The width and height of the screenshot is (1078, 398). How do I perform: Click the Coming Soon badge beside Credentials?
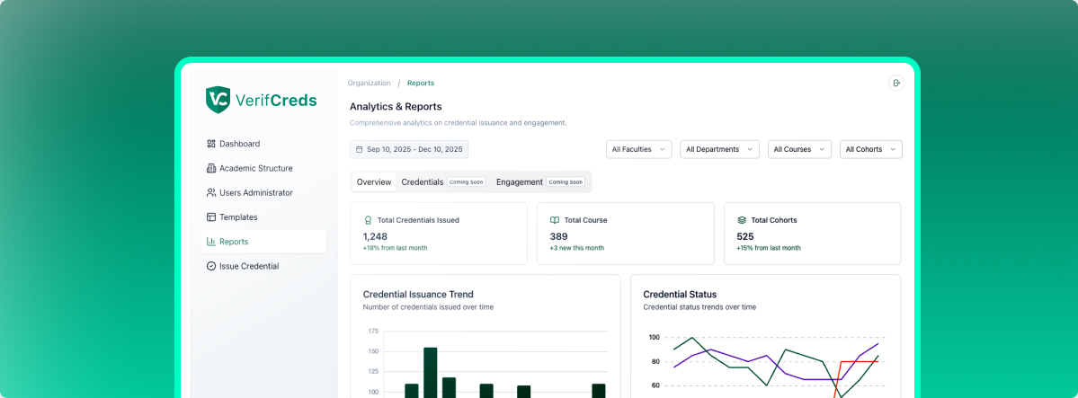(x=466, y=182)
